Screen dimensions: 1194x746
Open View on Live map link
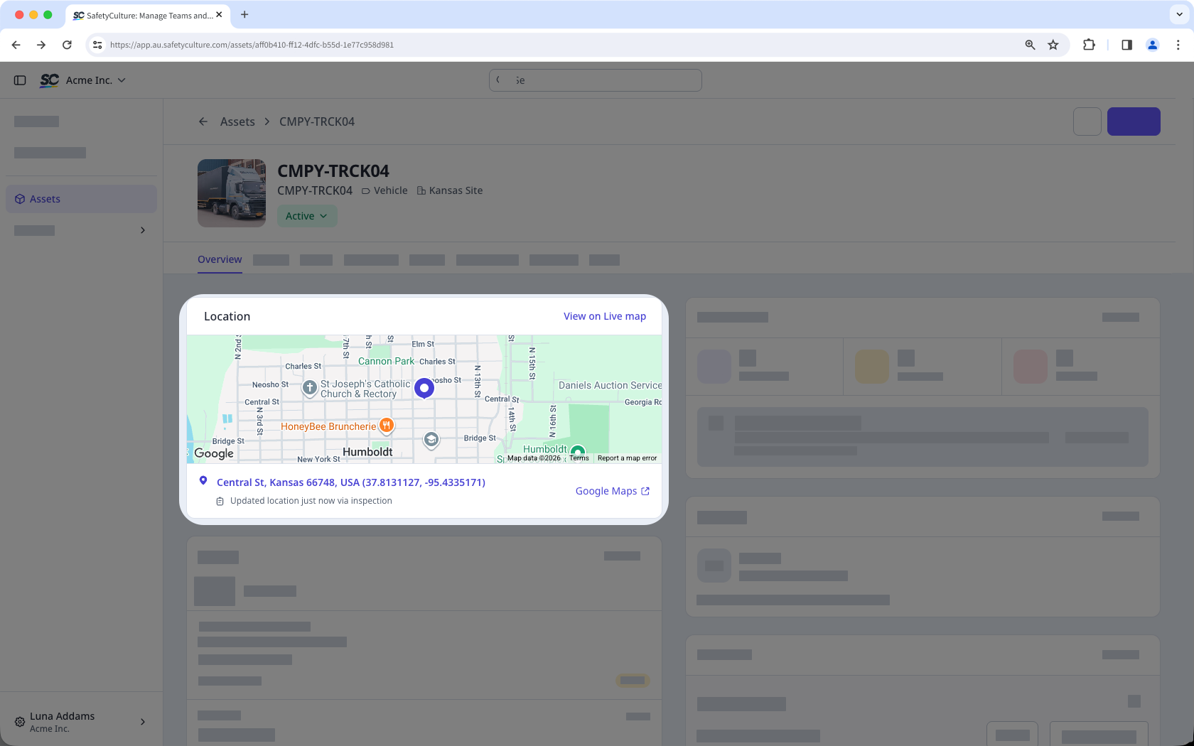pyautogui.click(x=605, y=316)
